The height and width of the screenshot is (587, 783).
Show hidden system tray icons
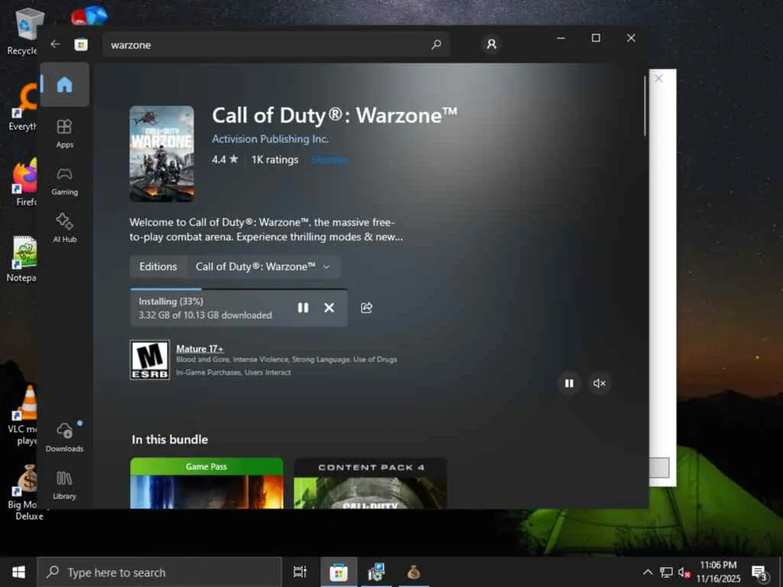pos(648,572)
